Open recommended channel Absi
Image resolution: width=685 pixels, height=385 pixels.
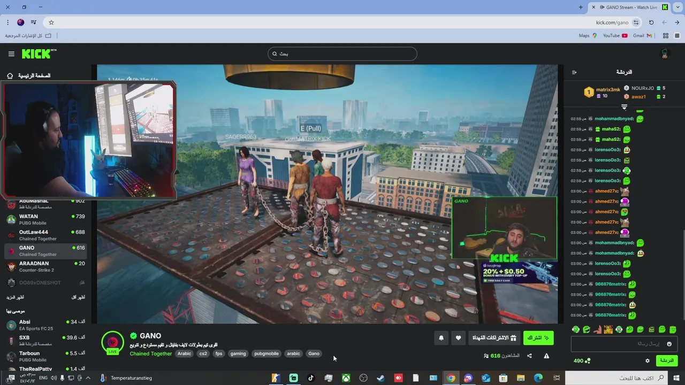(x=45, y=325)
